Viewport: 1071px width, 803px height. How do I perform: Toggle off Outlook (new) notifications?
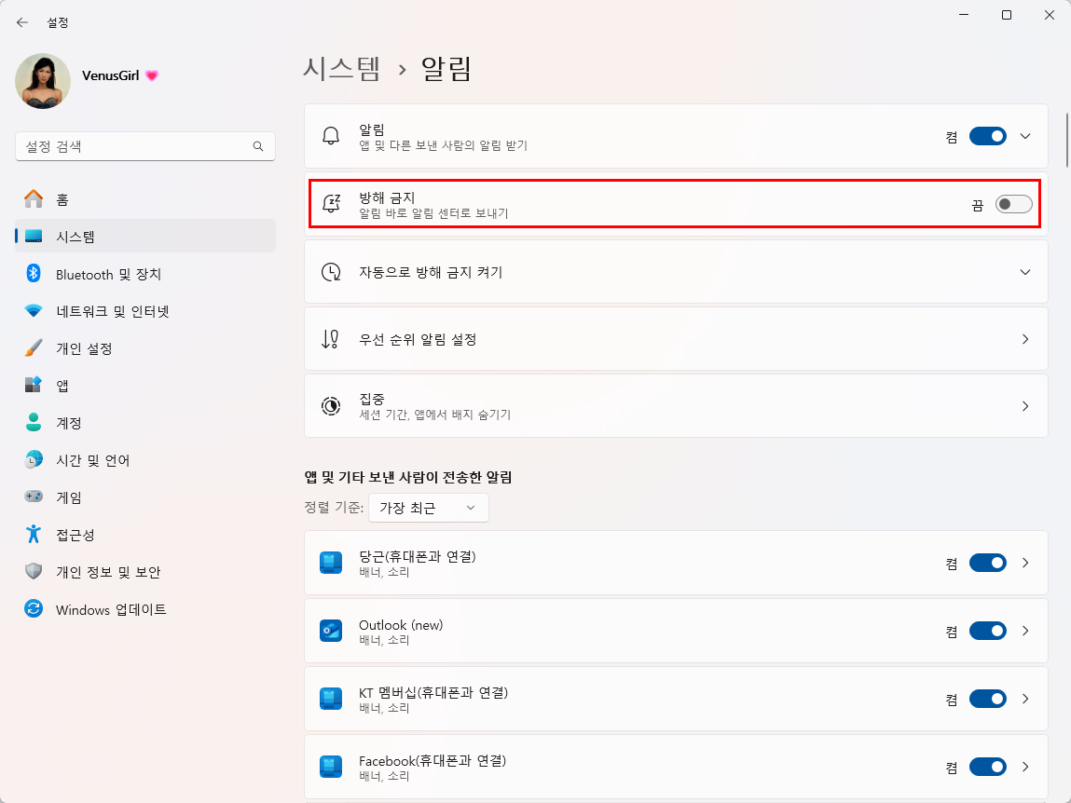tap(988, 631)
